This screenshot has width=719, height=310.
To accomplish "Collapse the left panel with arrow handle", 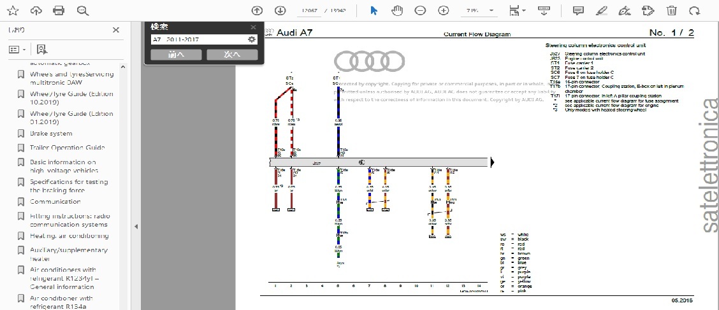I will pyautogui.click(x=136, y=227).
